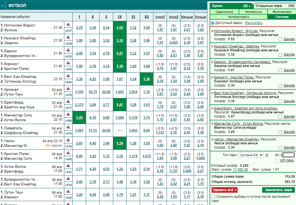
Task: Switch to the Одиночные tab
Action: [x=224, y=12]
